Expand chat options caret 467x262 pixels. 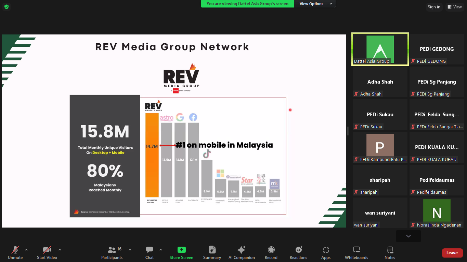[161, 250]
